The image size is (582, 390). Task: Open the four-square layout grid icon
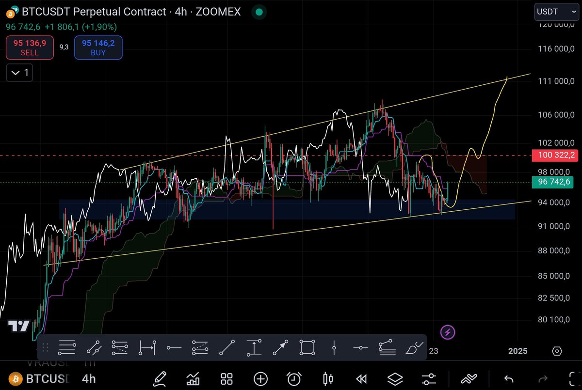click(226, 378)
